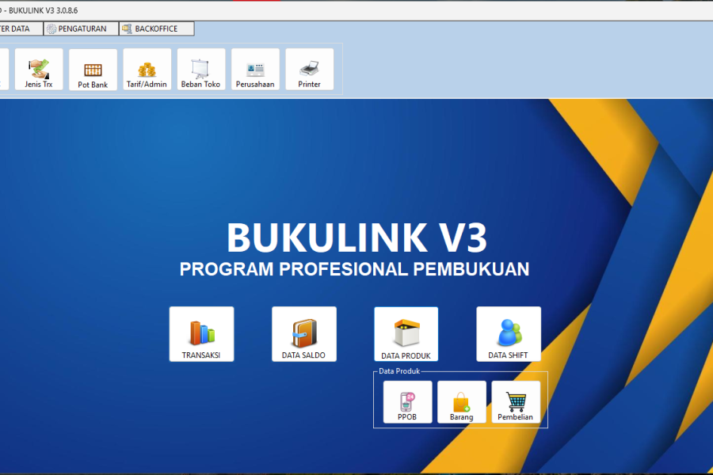This screenshot has height=475, width=713.
Task: Switch to the partially visible DATA tab
Action: (x=21, y=28)
